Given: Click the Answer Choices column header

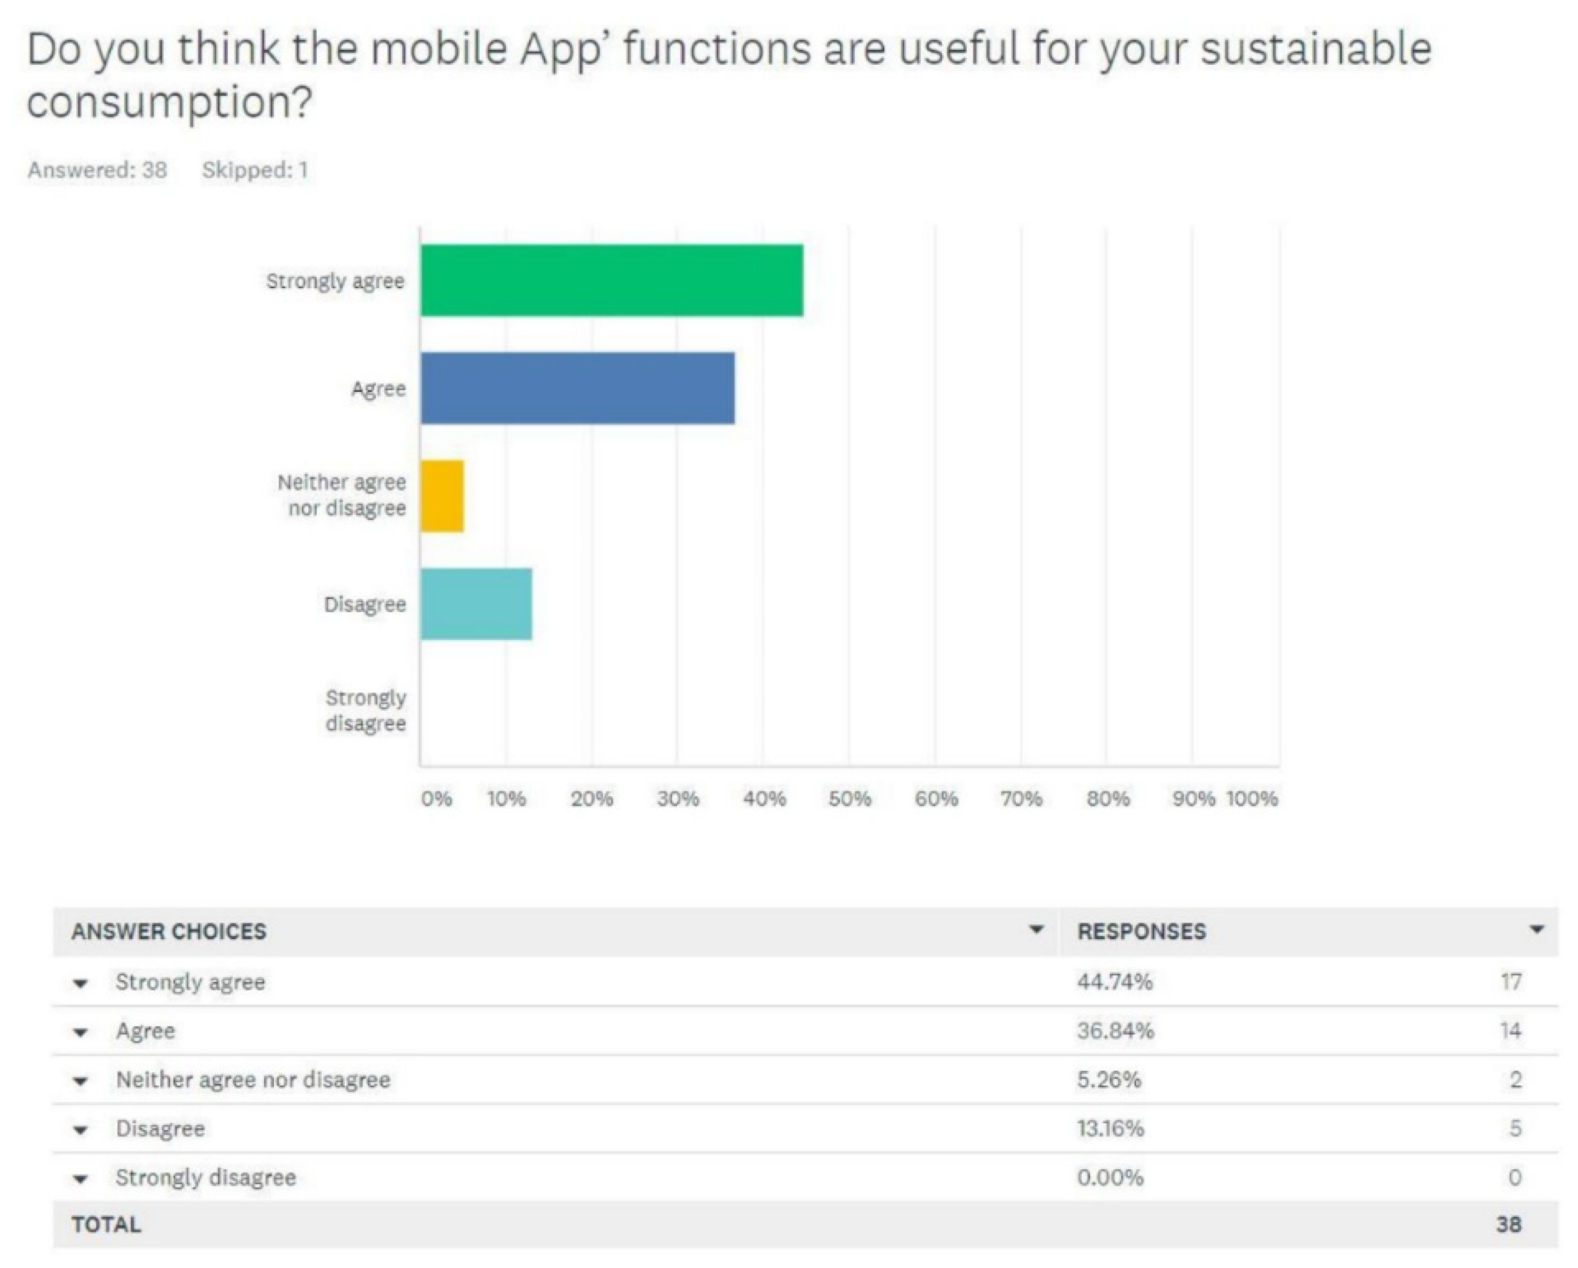Looking at the screenshot, I should tap(169, 931).
